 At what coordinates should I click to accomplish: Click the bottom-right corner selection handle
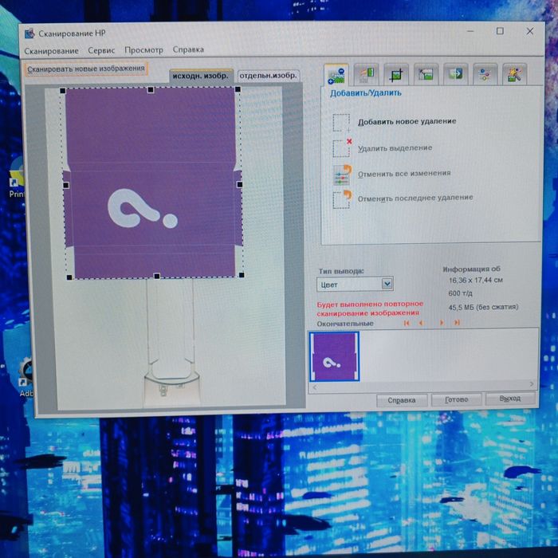click(242, 275)
